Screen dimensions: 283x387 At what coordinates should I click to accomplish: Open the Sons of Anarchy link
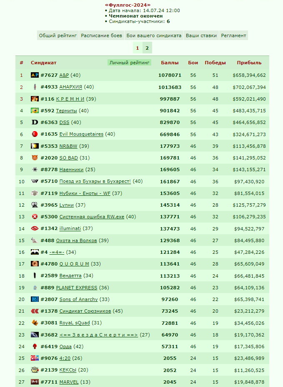pos(79,299)
